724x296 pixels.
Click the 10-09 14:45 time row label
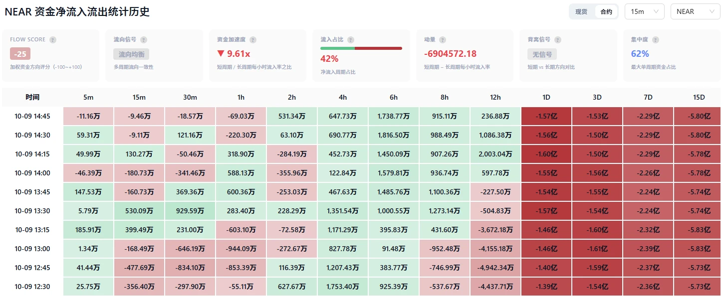pyautogui.click(x=32, y=116)
